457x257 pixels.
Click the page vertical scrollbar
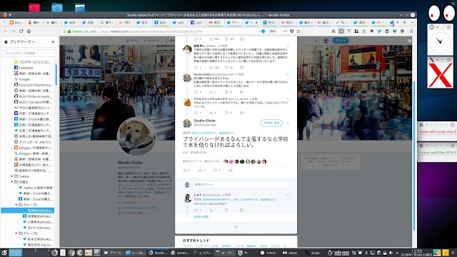(414, 155)
